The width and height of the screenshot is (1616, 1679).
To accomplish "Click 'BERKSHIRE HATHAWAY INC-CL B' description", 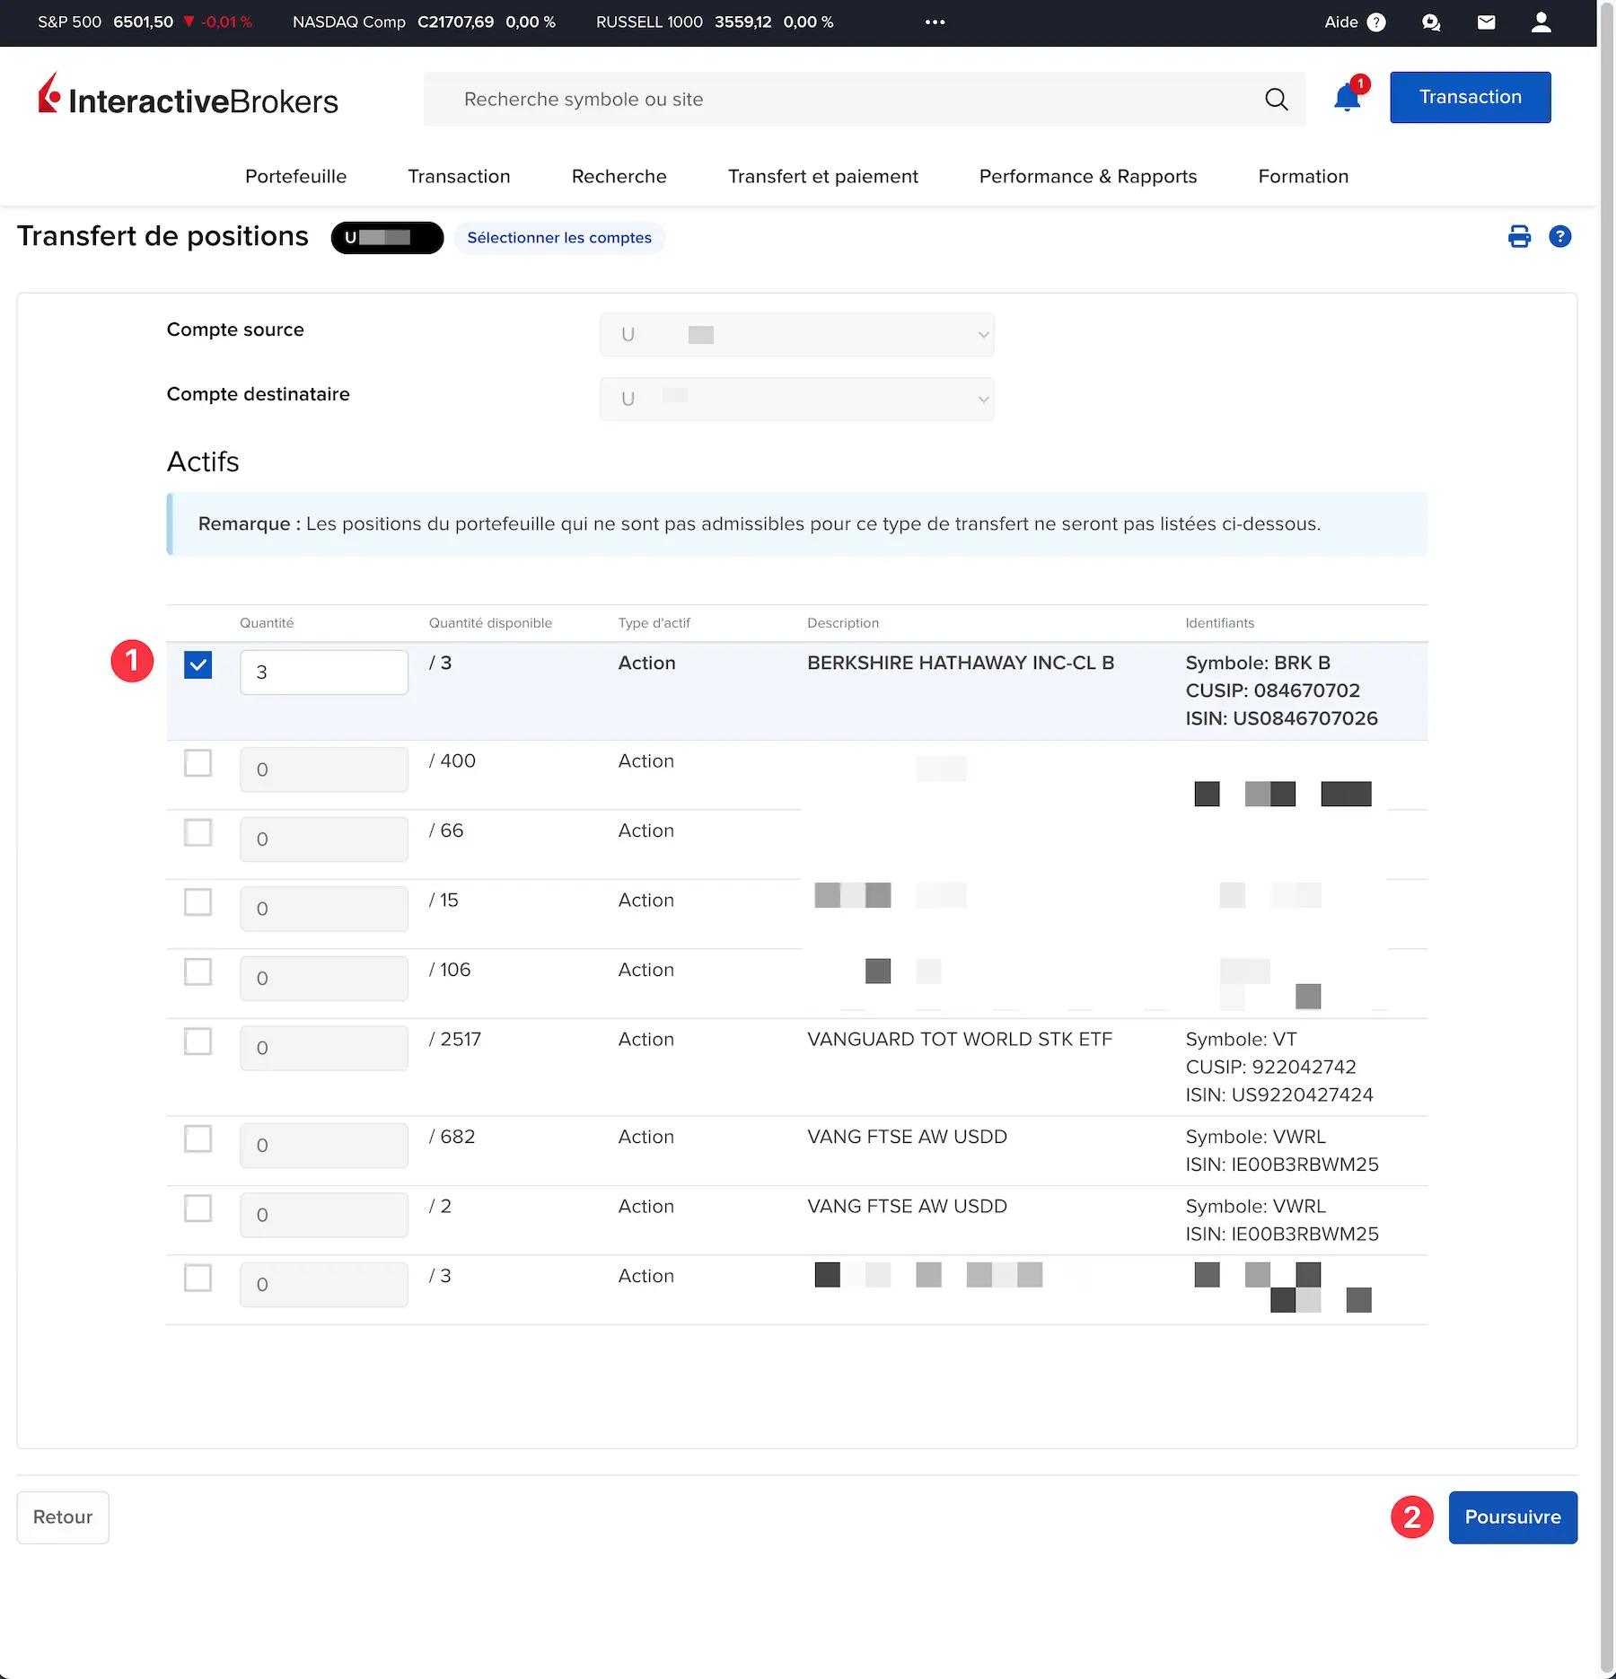I will pos(961,663).
